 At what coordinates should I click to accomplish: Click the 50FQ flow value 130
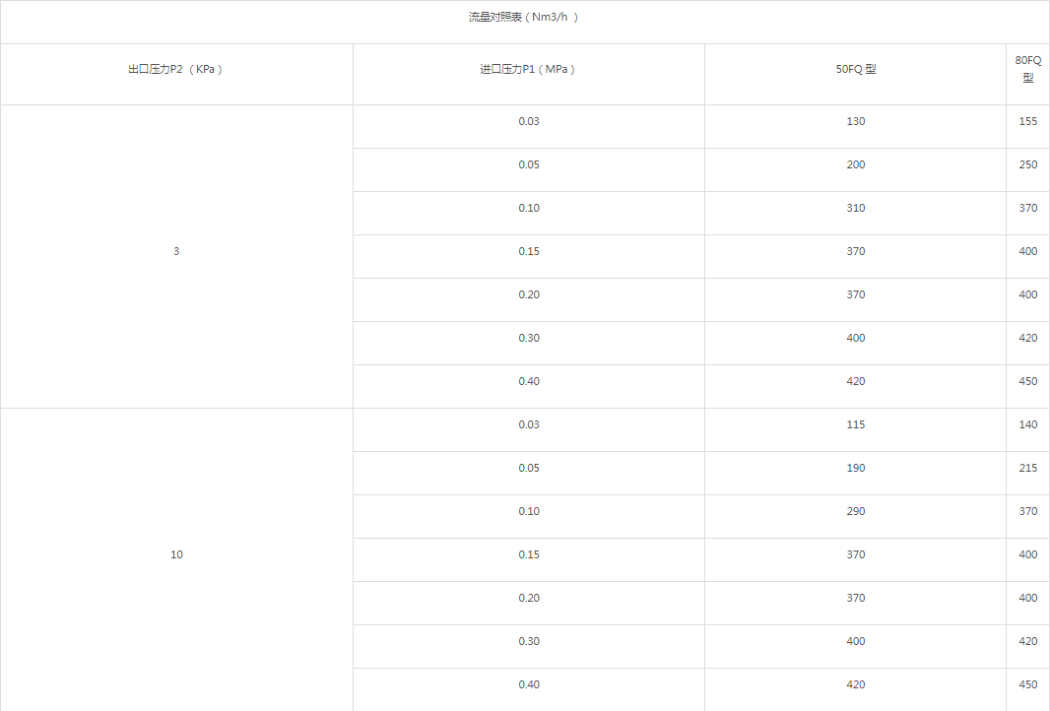click(x=855, y=121)
